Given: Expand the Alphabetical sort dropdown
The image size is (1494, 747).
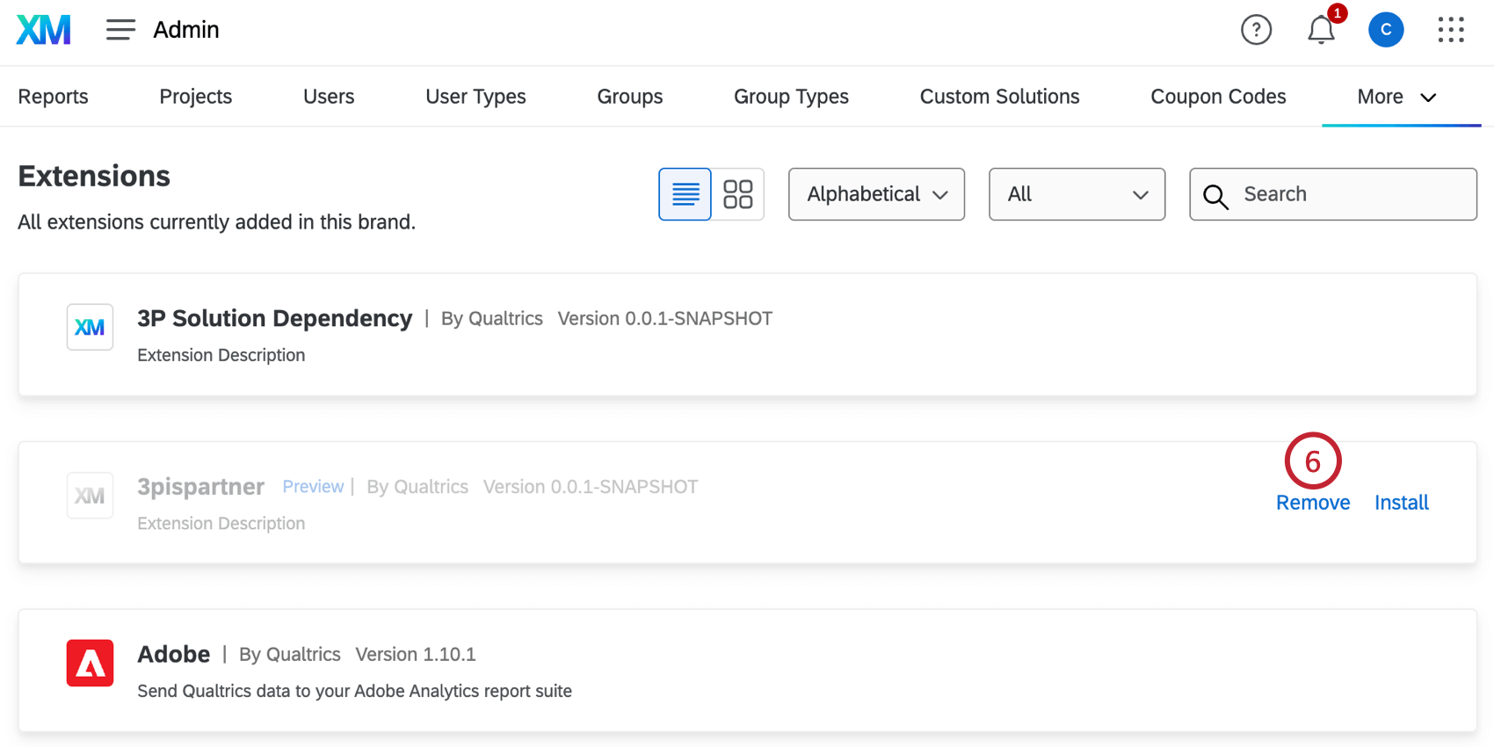Looking at the screenshot, I should point(876,194).
